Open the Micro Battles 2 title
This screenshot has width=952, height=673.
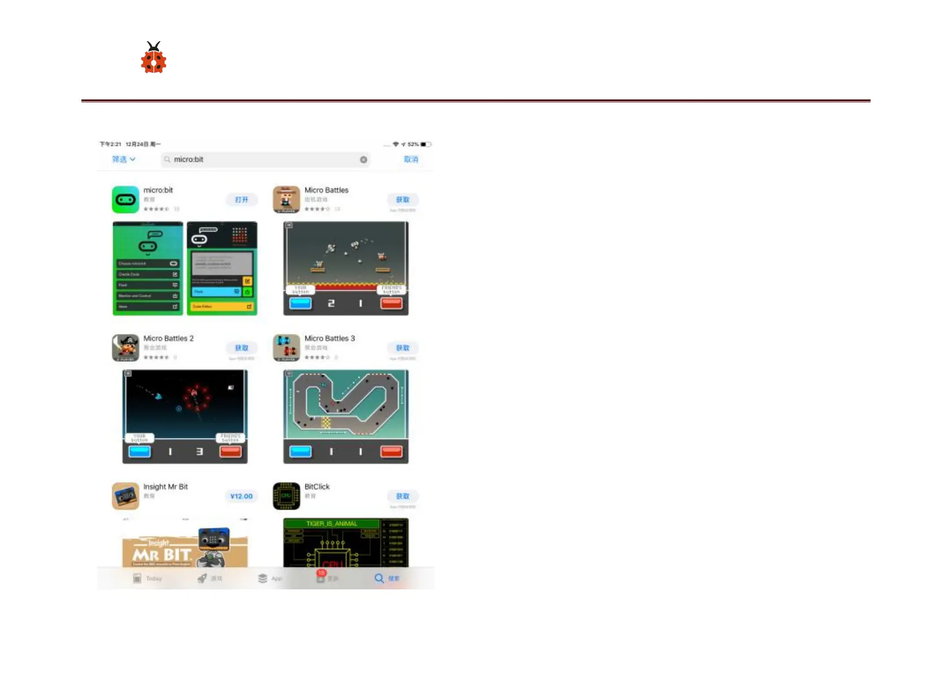(168, 338)
